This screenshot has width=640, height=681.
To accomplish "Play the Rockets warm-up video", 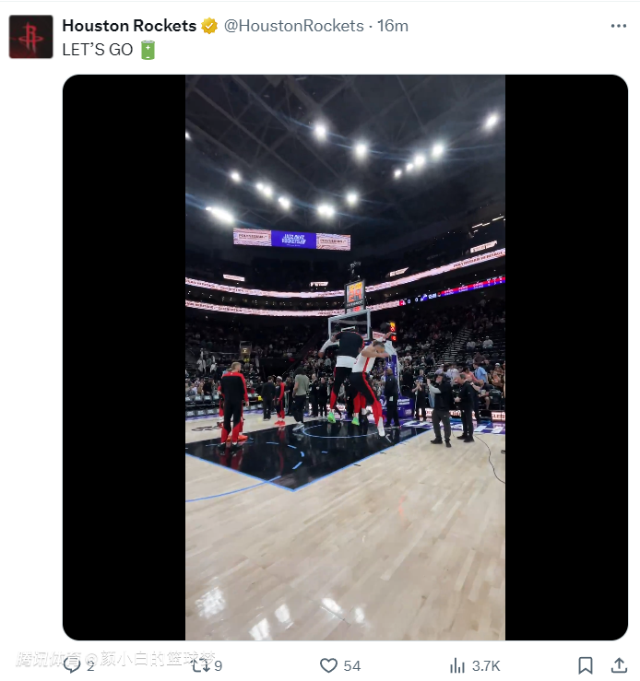I will (345, 358).
